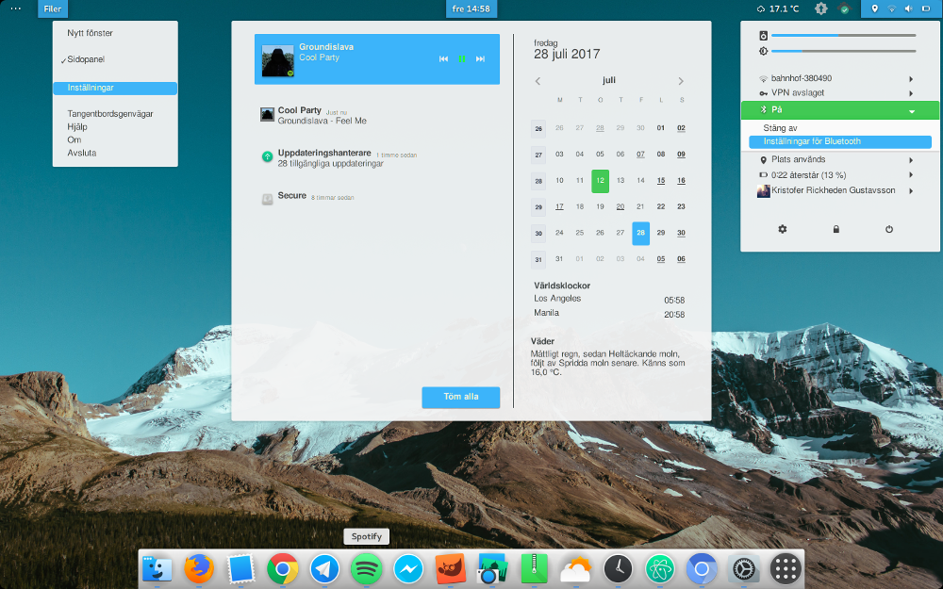Viewport: 943px width, 589px height.
Task: Go to previous month in calendar
Action: point(538,81)
